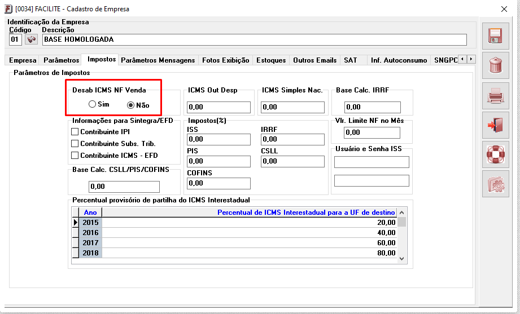Switch to the Estoques tab
Image resolution: width=520 pixels, height=314 pixels.
(271, 60)
